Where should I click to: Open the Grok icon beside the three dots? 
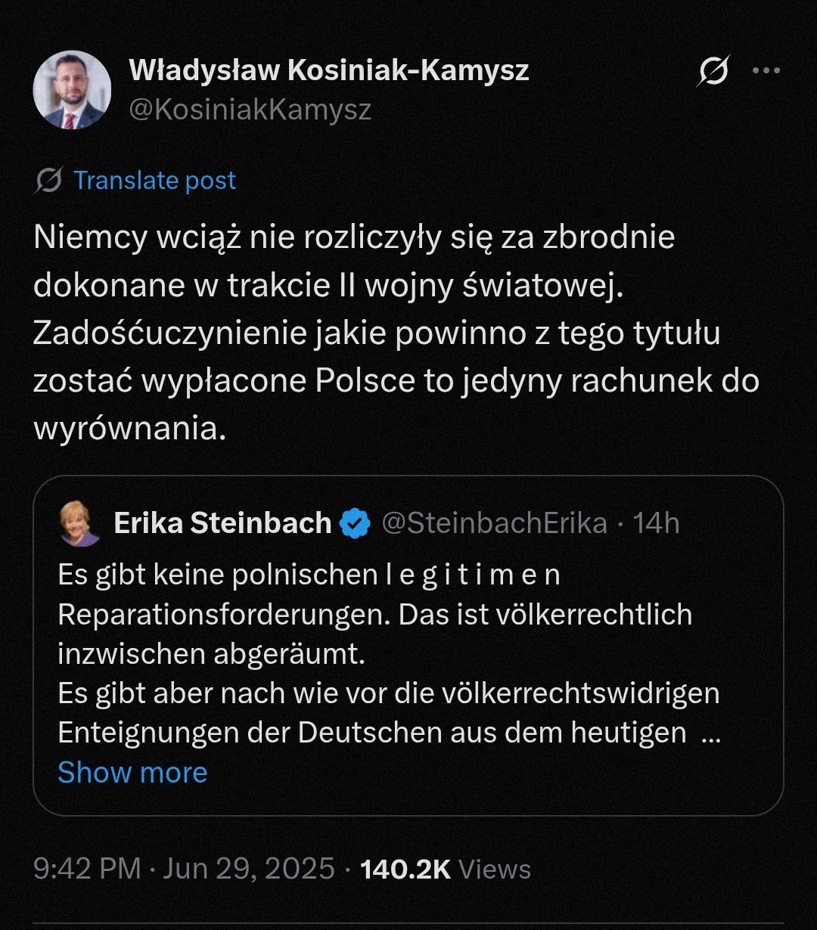pyautogui.click(x=713, y=72)
